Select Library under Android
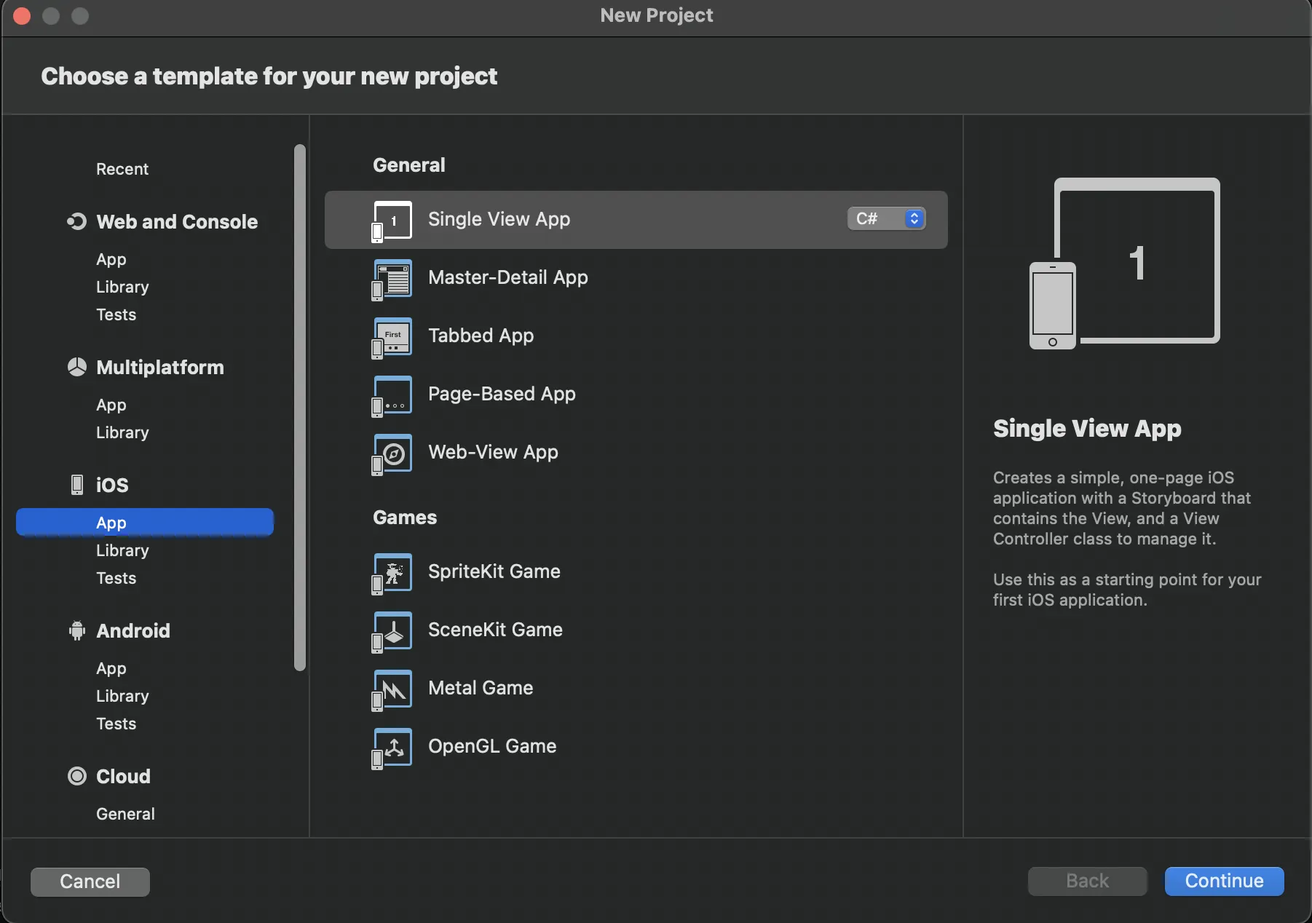Image resolution: width=1312 pixels, height=923 pixels. click(122, 696)
